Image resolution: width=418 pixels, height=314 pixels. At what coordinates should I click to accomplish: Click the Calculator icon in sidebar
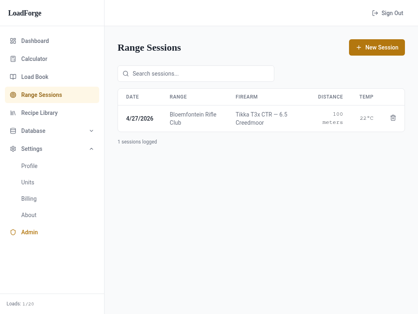click(x=13, y=59)
